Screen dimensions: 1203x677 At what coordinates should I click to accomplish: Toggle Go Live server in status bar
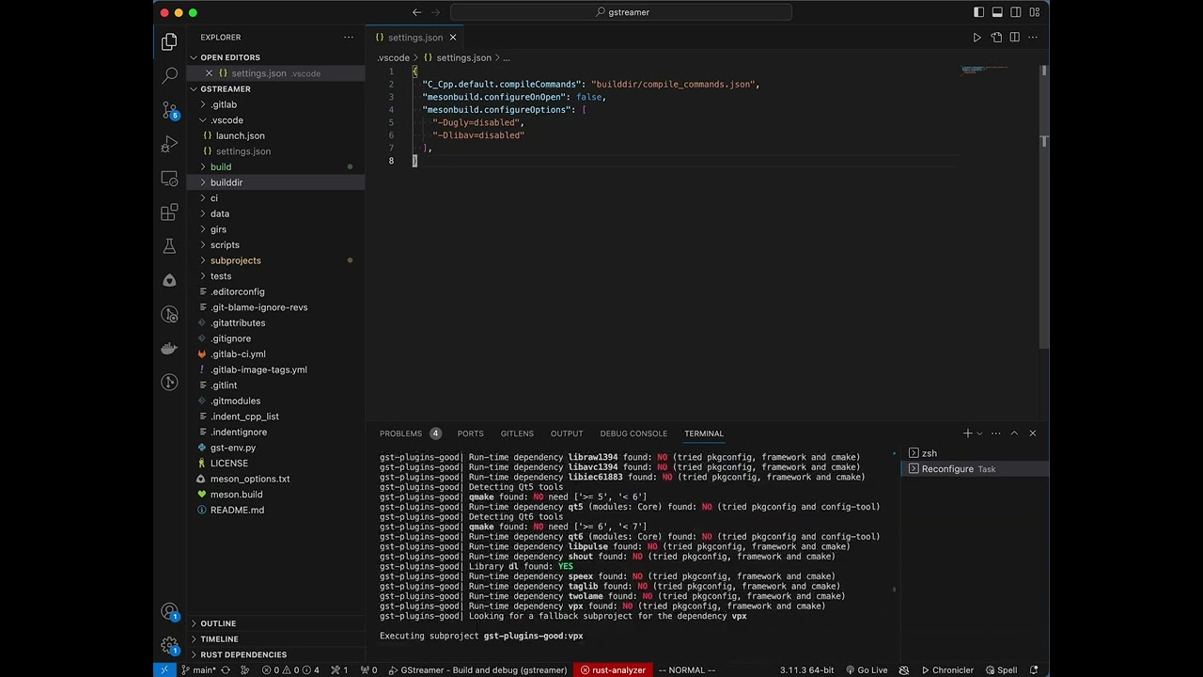coord(866,669)
